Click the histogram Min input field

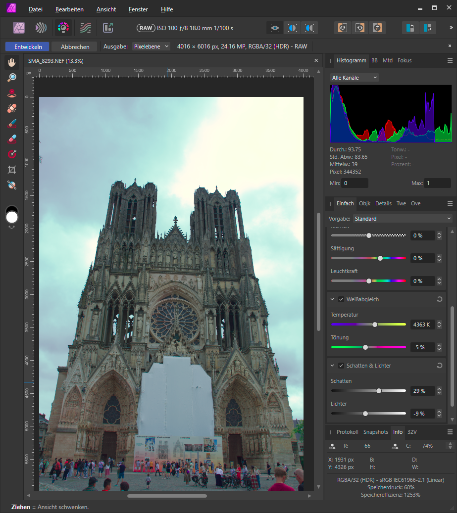pyautogui.click(x=355, y=183)
